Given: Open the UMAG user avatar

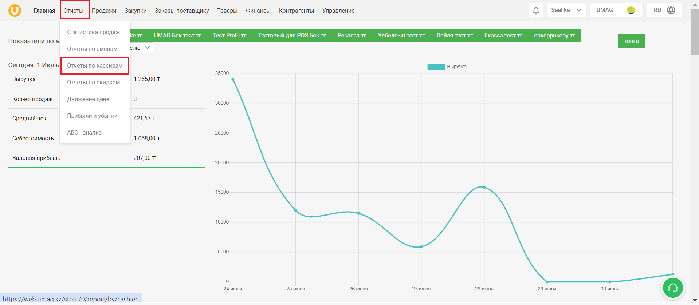Looking at the screenshot, I should pyautogui.click(x=631, y=10).
